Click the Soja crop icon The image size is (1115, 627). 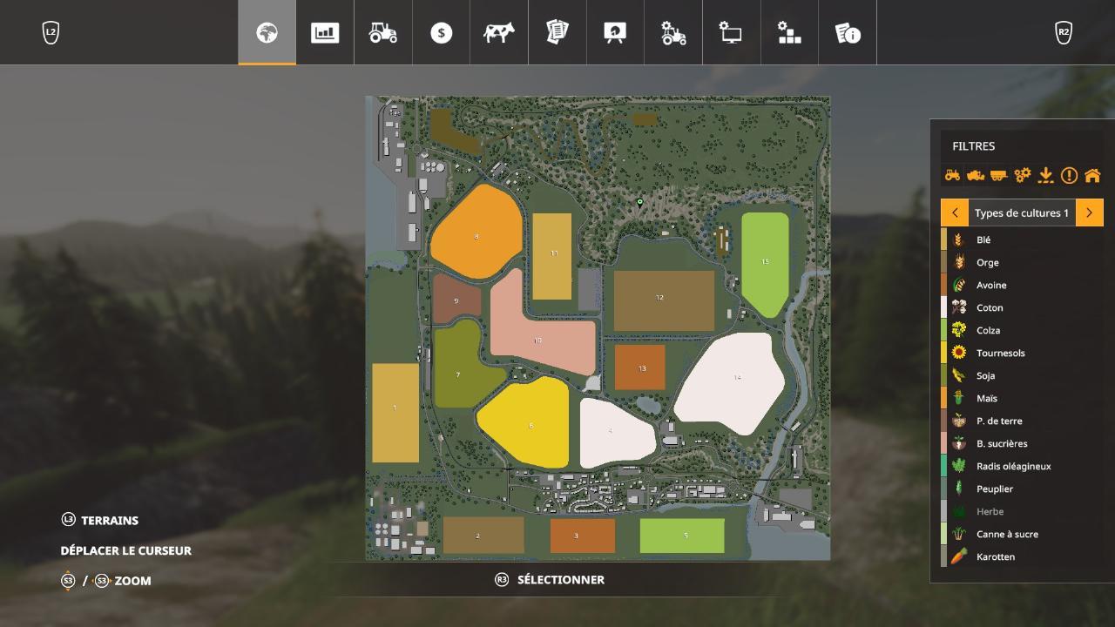coord(959,375)
